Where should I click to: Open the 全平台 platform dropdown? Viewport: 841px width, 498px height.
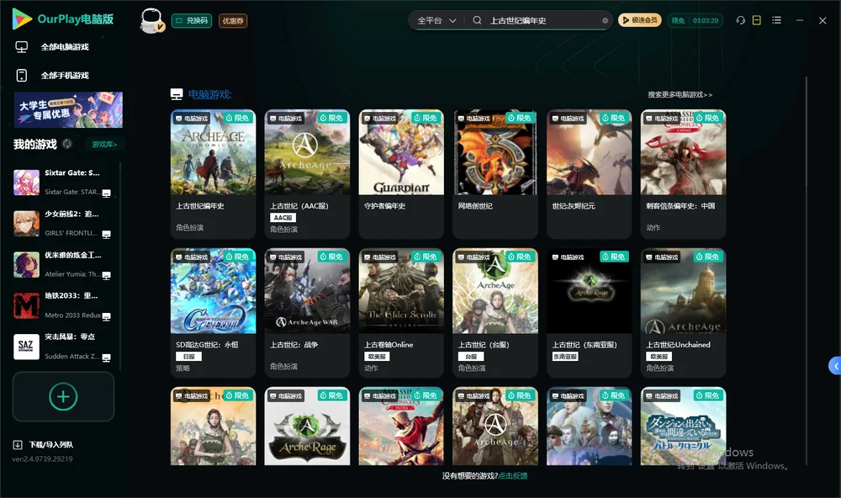(x=436, y=20)
